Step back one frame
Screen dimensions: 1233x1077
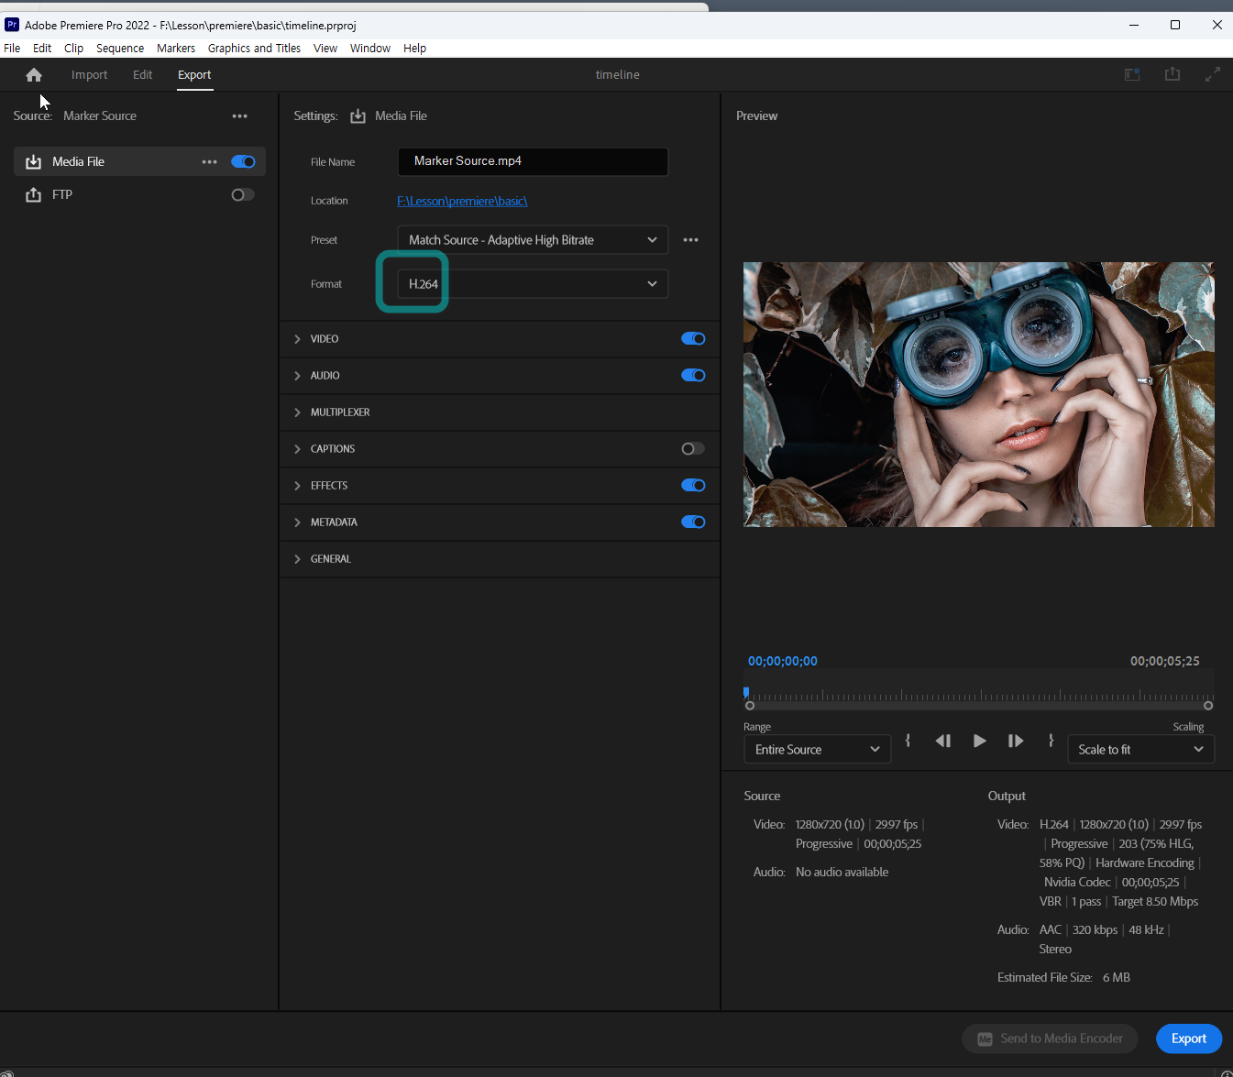coord(942,741)
